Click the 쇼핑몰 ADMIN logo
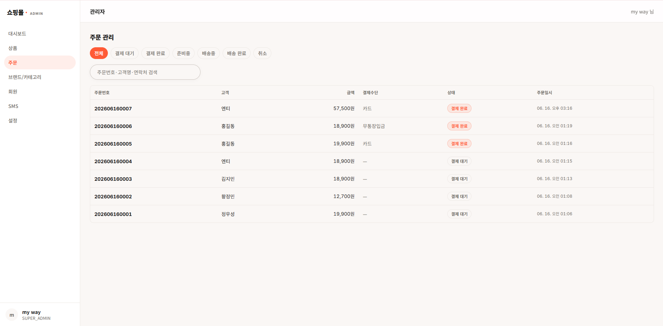The height and width of the screenshot is (326, 663). point(25,13)
